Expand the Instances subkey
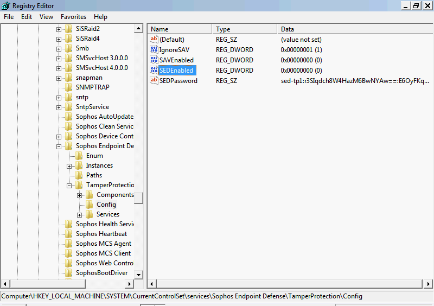Image resolution: width=434 pixels, height=306 pixels. (69, 166)
